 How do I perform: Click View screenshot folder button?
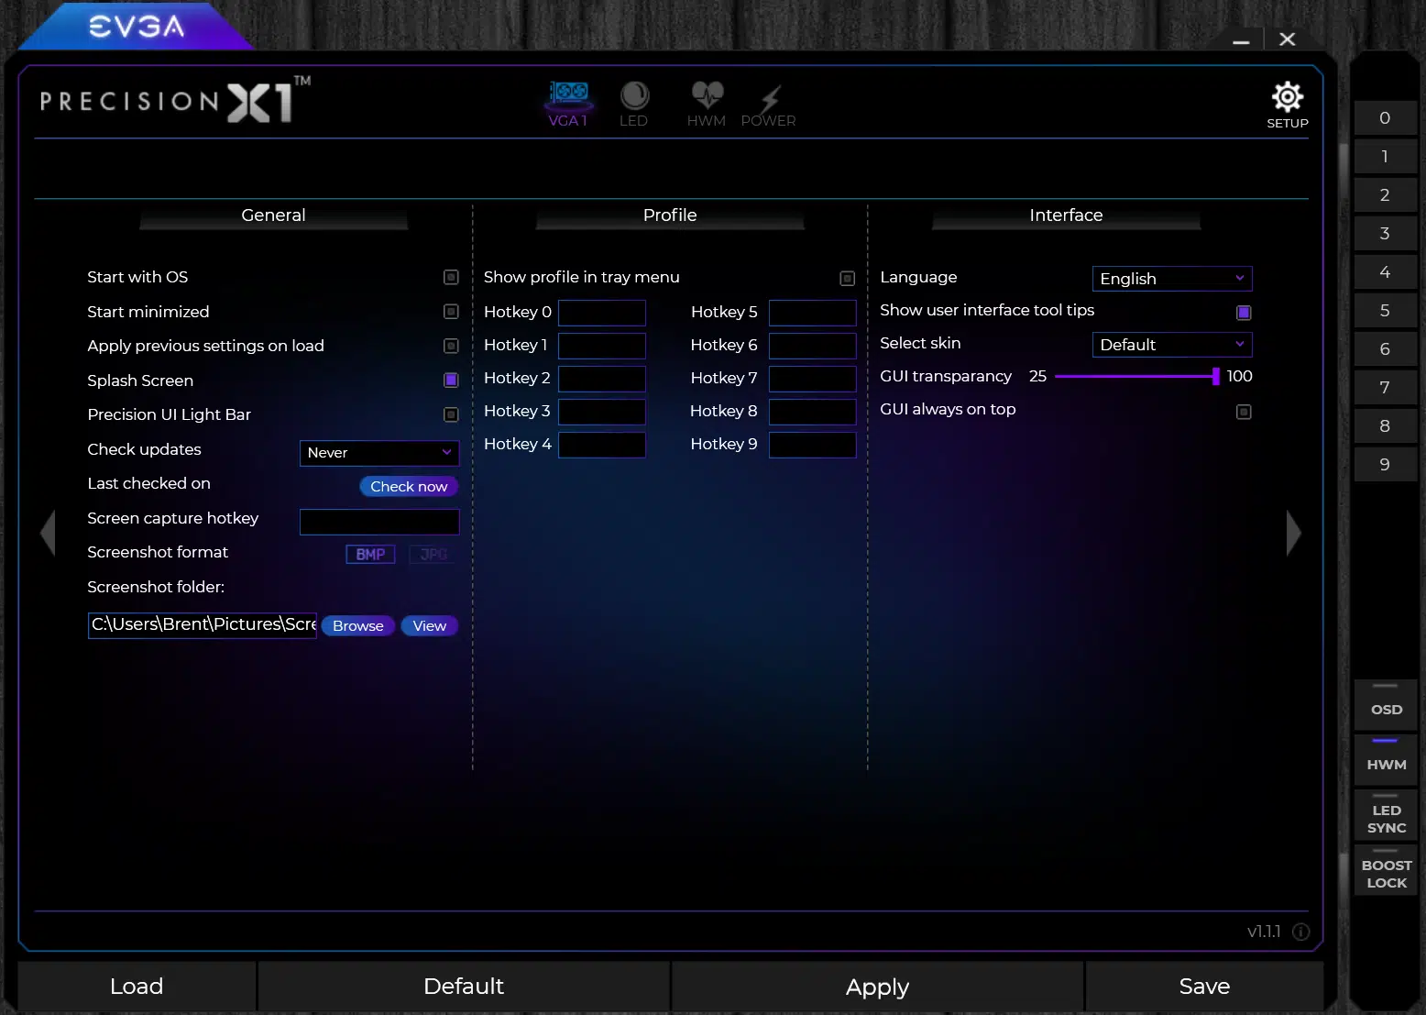tap(429, 625)
